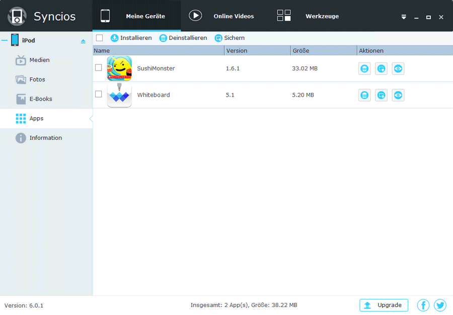The width and height of the screenshot is (453, 315).
Task: Click the grid icon for Werkzeuge
Action: tap(284, 16)
